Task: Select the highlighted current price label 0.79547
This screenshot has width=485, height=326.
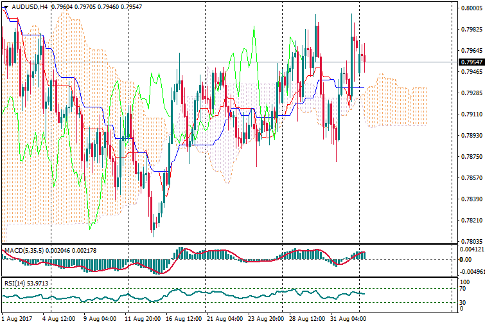Action: 470,62
